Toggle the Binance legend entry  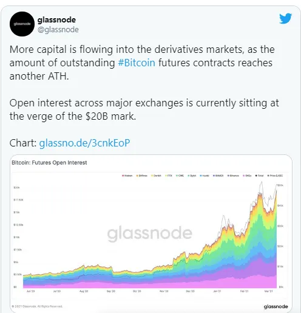pos(233,176)
